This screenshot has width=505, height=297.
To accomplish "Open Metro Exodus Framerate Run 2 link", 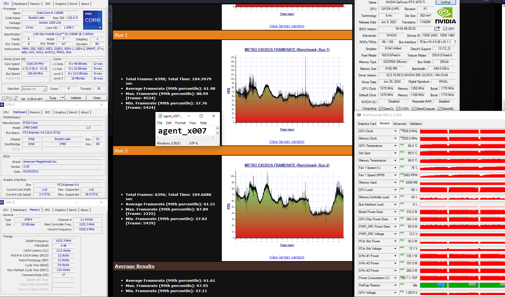I will [x=287, y=165].
